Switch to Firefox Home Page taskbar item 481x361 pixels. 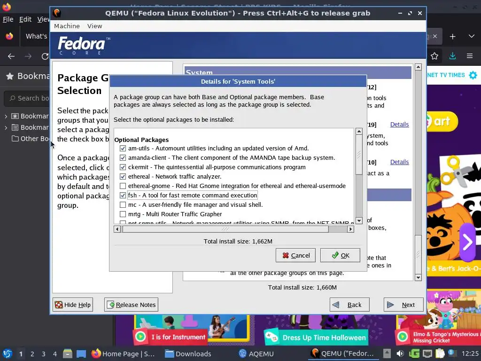click(x=124, y=353)
